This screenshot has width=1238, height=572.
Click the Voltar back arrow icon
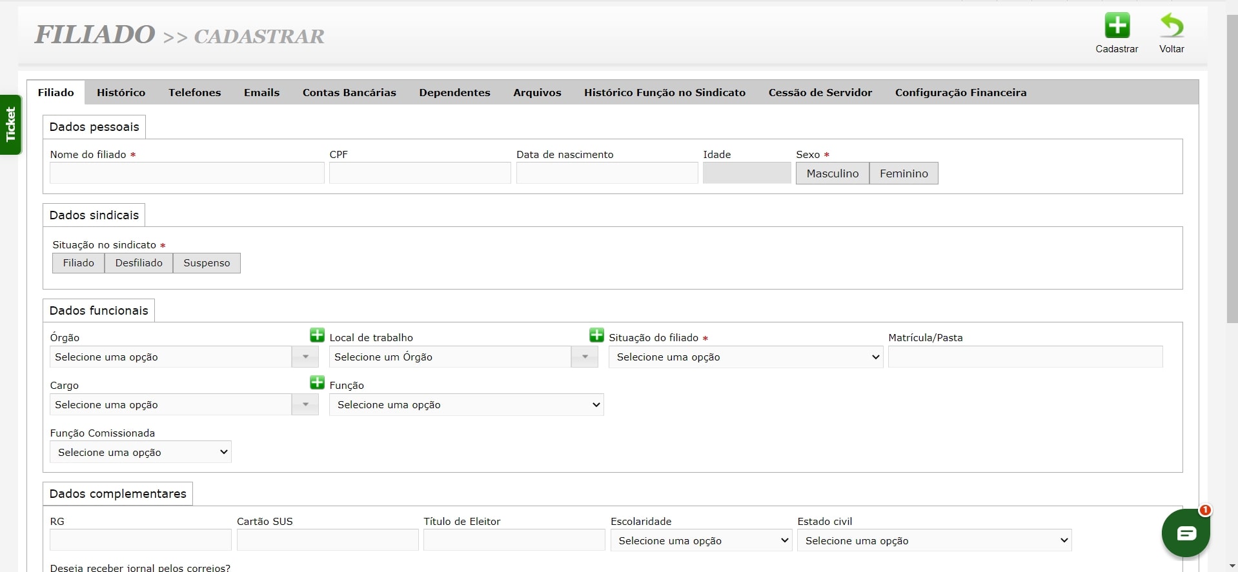pyautogui.click(x=1172, y=26)
